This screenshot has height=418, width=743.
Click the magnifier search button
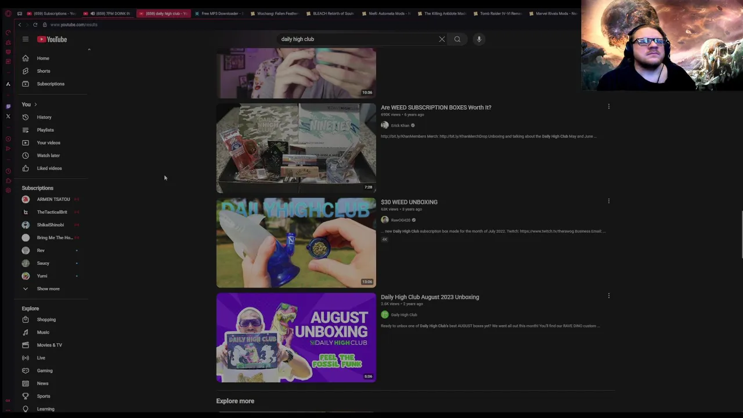point(457,39)
